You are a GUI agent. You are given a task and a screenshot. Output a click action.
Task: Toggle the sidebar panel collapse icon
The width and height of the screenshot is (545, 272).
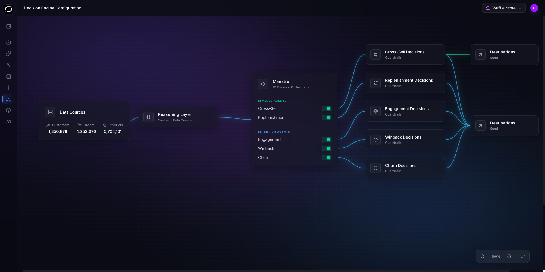pyautogui.click(x=9, y=26)
